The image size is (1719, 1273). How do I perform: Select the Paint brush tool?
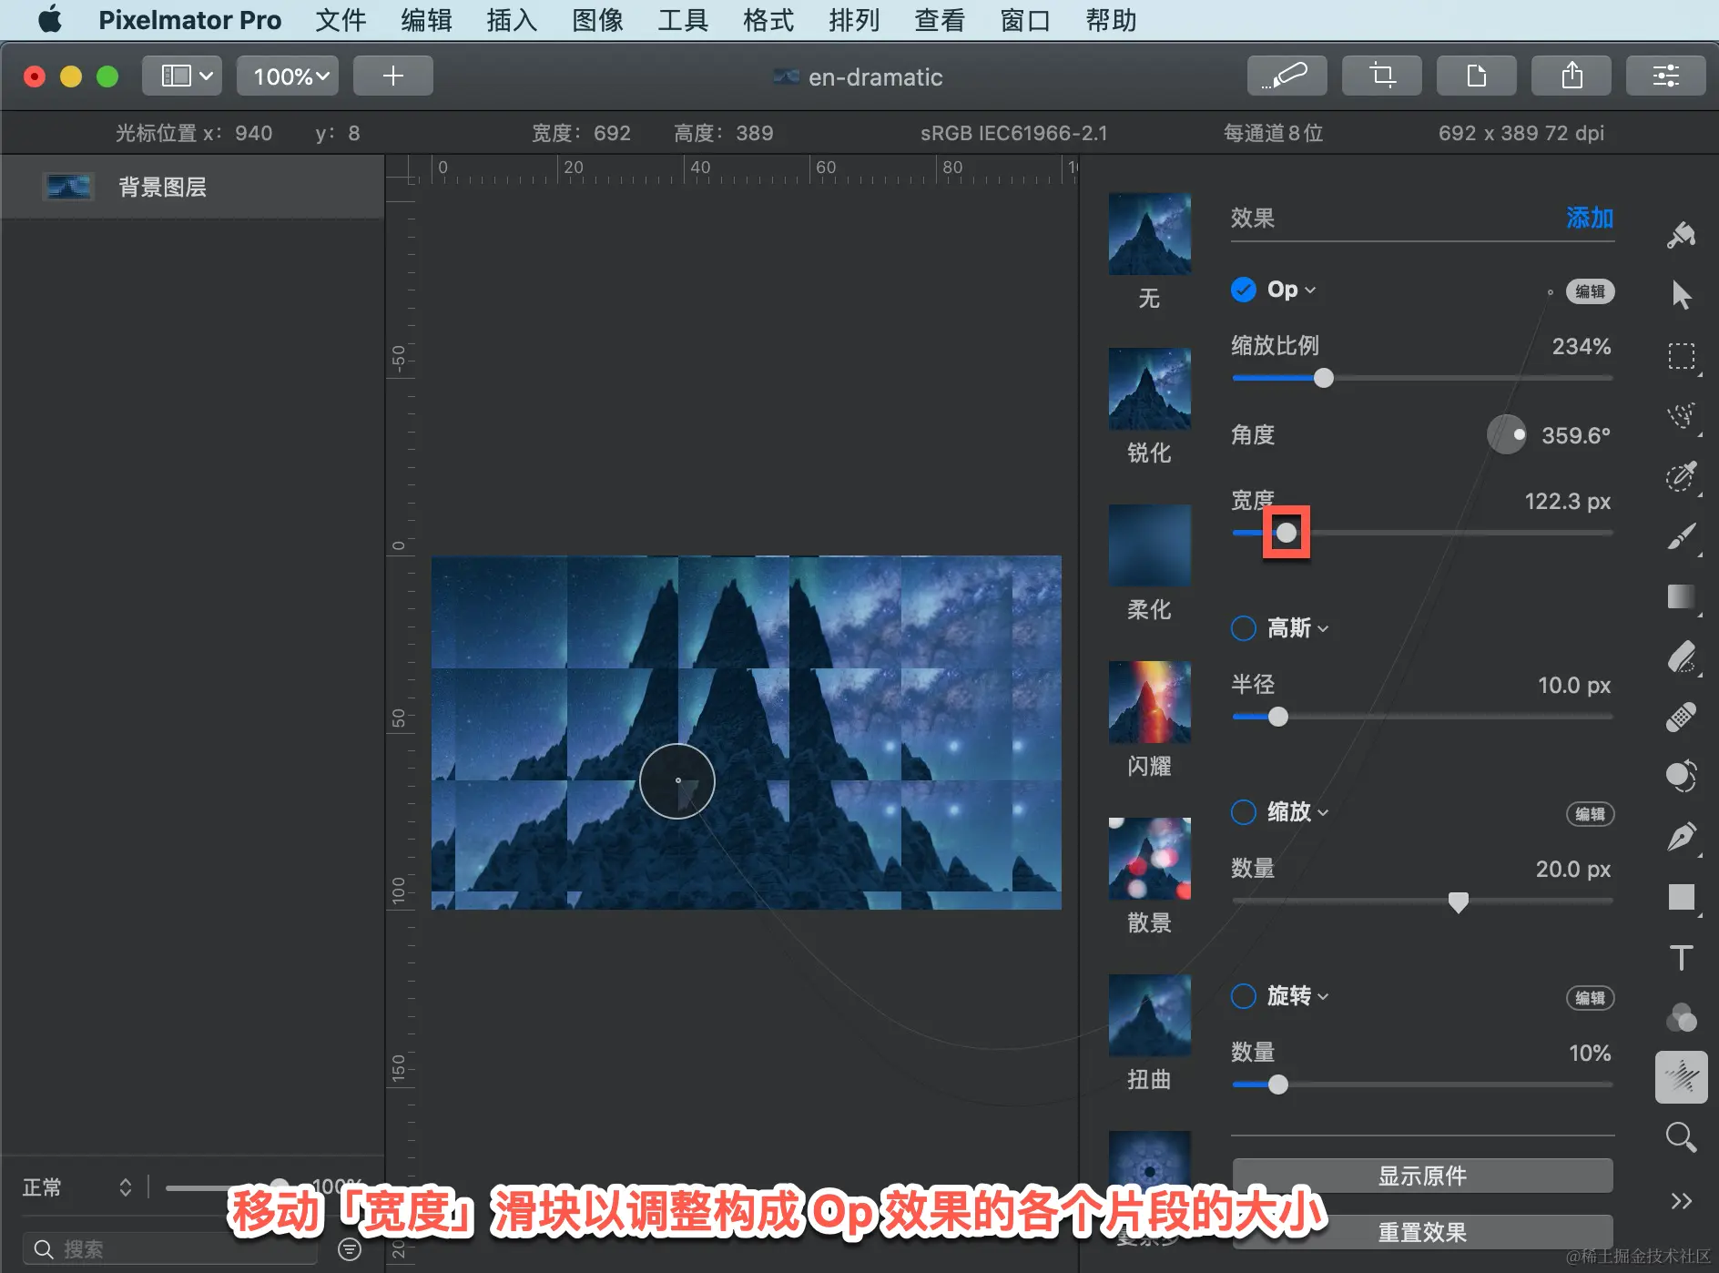[1681, 536]
